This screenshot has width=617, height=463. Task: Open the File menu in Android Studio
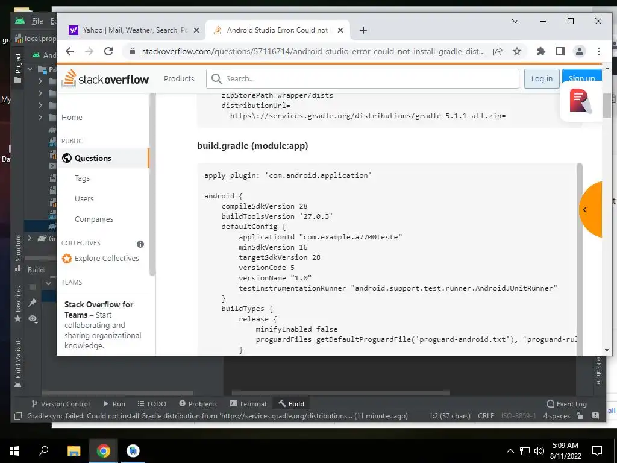pyautogui.click(x=37, y=21)
